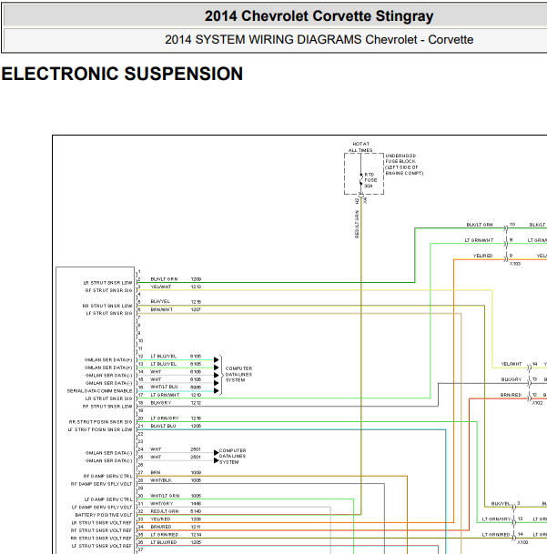
Task: Click 'BLK/GRY' wire label at pin 18
Action: [161, 403]
